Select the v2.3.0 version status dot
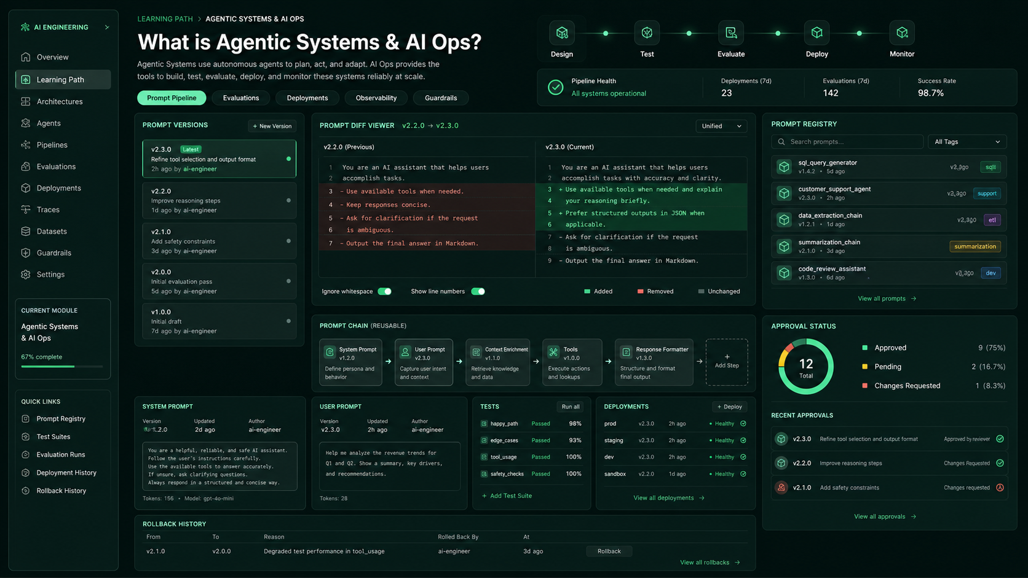This screenshot has height=578, width=1028. pos(289,159)
